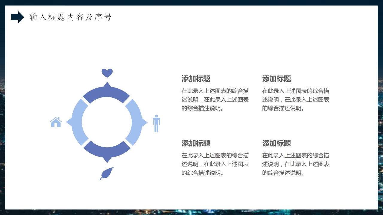The height and width of the screenshot is (215, 383).
Task: Click the house icon left of the diagram
Action: 55,122
